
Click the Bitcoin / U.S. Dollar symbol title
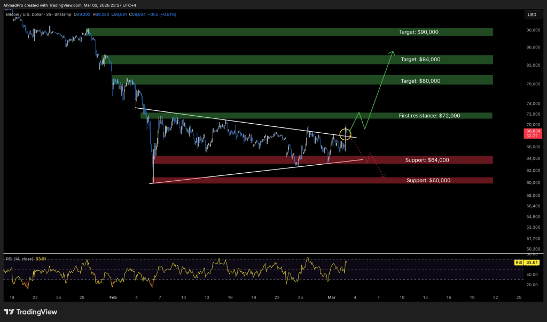[26, 15]
